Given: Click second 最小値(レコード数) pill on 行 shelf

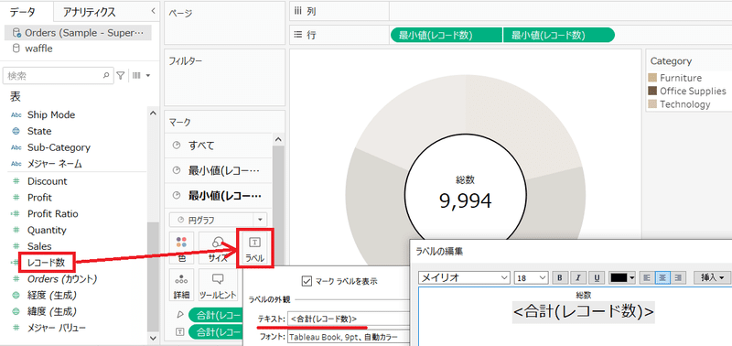Looking at the screenshot, I should click(x=559, y=35).
